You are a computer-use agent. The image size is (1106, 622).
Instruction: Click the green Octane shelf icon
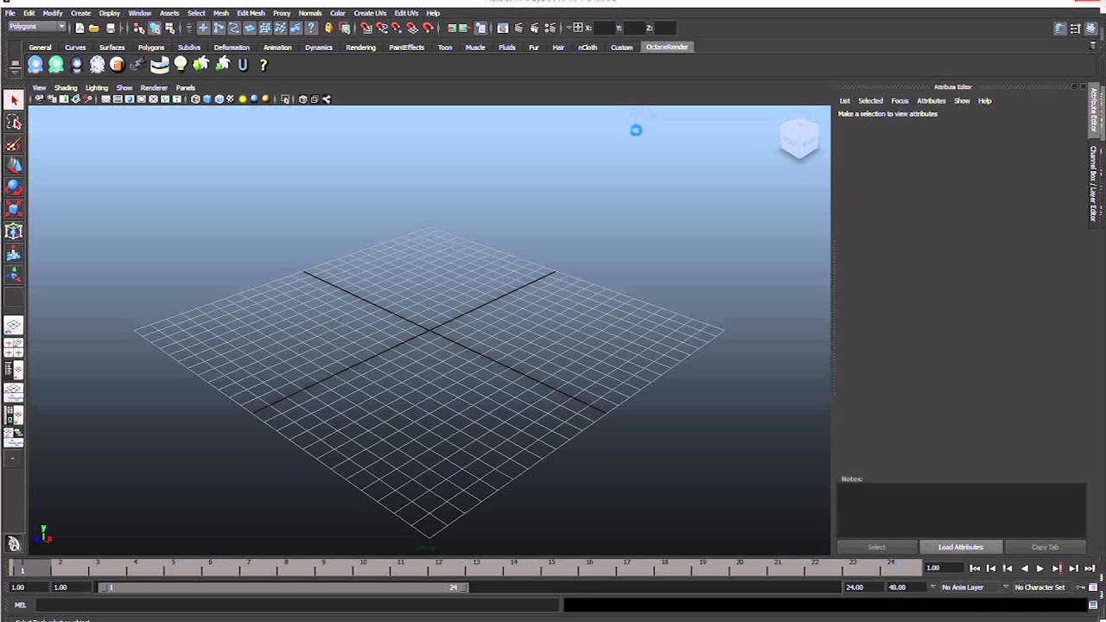point(56,64)
